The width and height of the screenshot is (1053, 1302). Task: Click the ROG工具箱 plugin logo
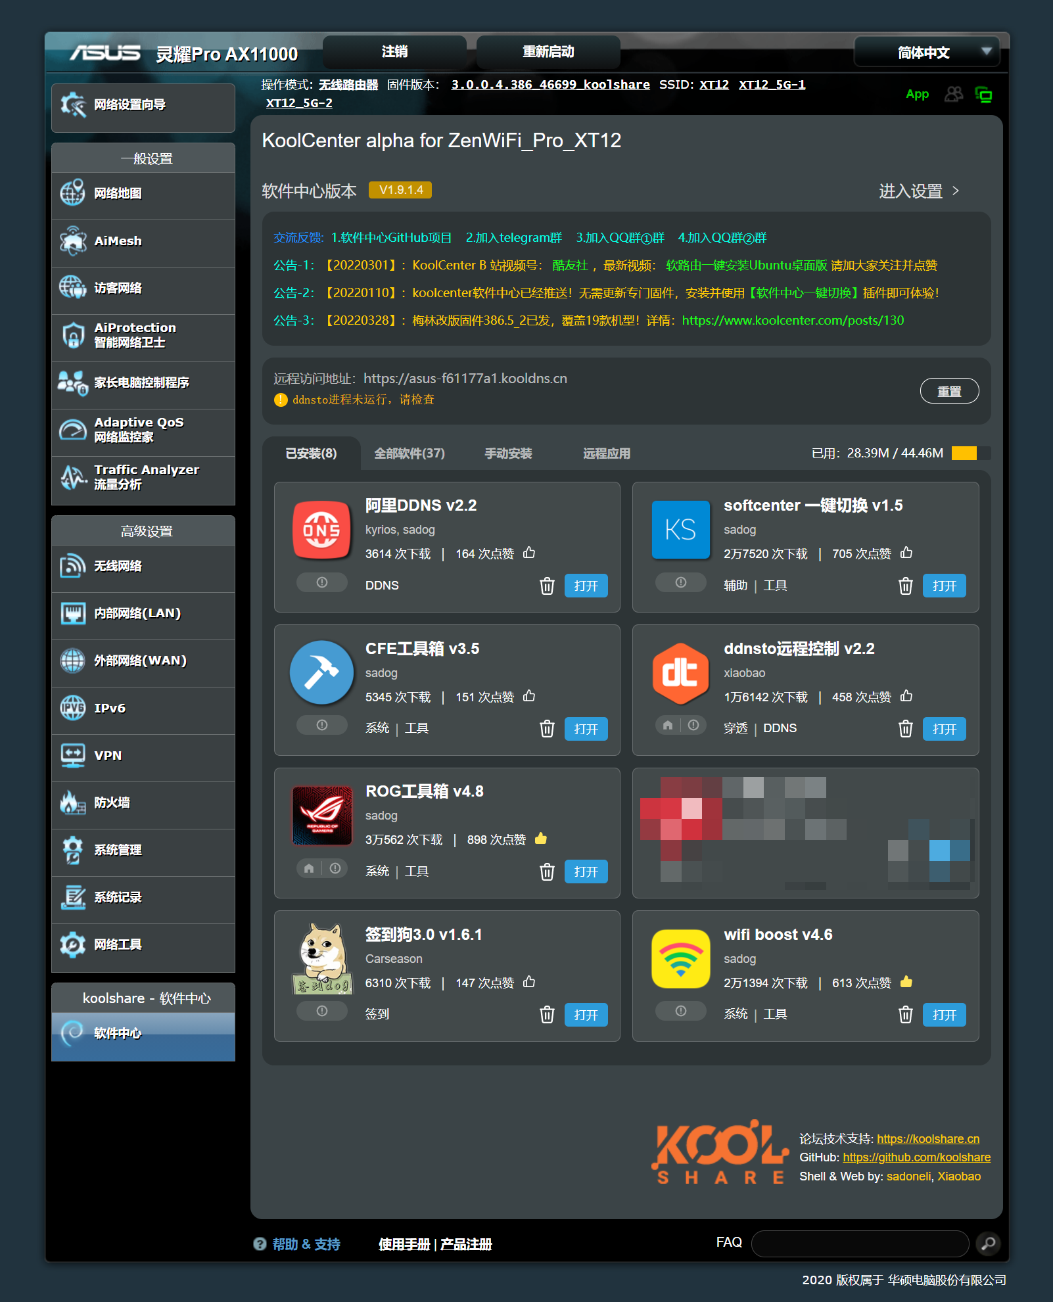click(x=322, y=815)
